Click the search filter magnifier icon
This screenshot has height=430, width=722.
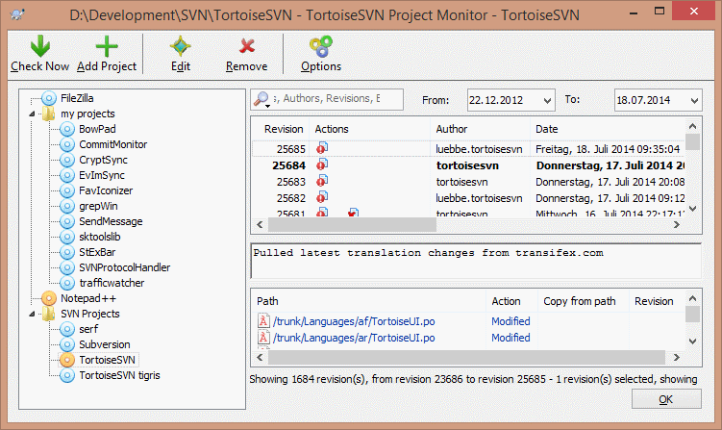click(x=261, y=99)
